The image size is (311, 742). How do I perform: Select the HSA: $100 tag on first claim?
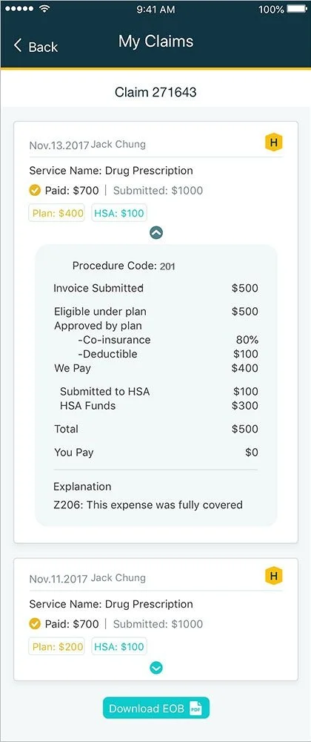tap(119, 213)
